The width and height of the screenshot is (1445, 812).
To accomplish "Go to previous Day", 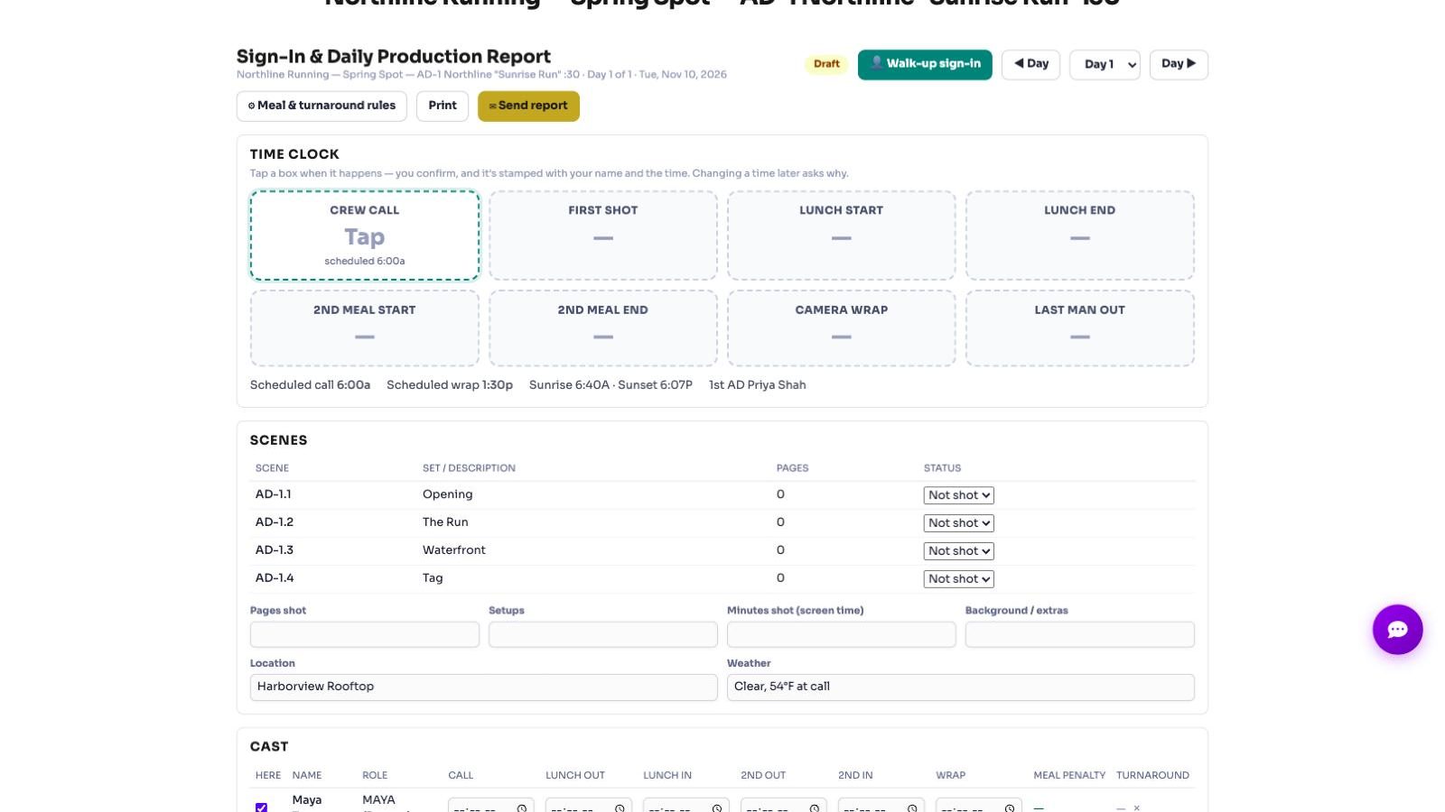I will (1030, 64).
